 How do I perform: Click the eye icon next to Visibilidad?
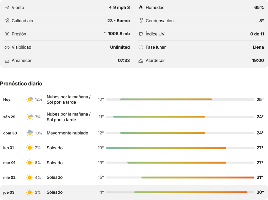pyautogui.click(x=7, y=47)
